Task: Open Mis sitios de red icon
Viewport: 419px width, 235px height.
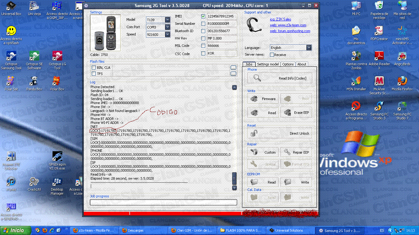Action: [x=402, y=10]
